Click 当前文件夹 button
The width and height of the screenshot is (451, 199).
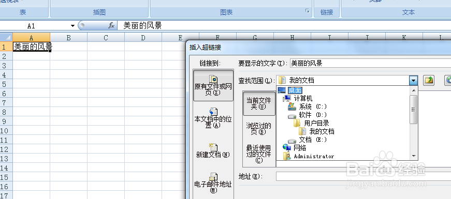point(259,103)
